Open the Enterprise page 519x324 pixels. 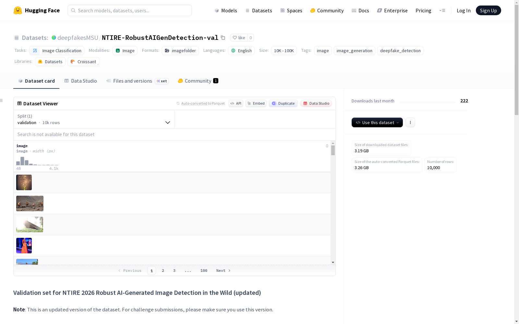pyautogui.click(x=392, y=10)
